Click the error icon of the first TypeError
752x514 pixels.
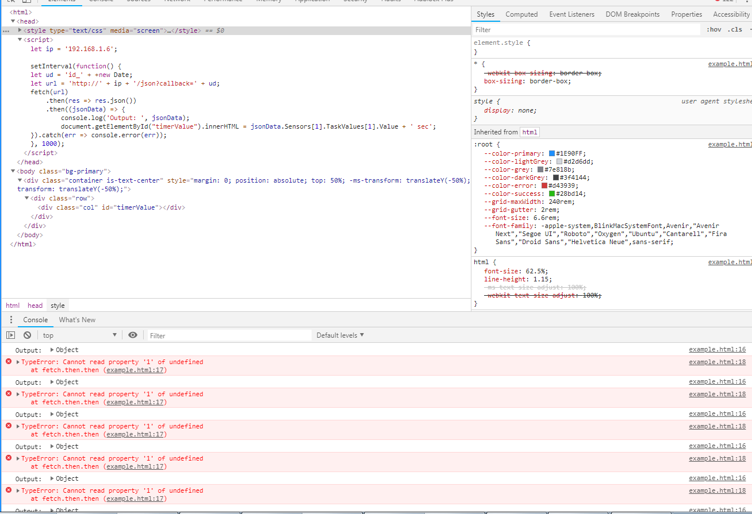[x=9, y=362]
